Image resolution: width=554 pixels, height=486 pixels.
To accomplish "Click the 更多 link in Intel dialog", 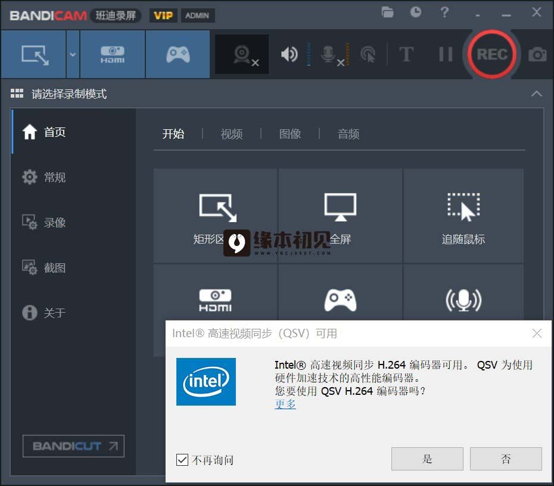I will coord(285,404).
